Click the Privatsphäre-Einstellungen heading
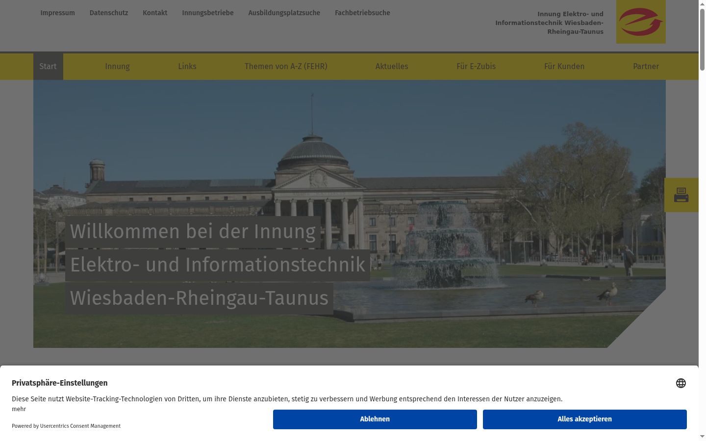Viewport: 706px width, 441px height. [x=60, y=383]
